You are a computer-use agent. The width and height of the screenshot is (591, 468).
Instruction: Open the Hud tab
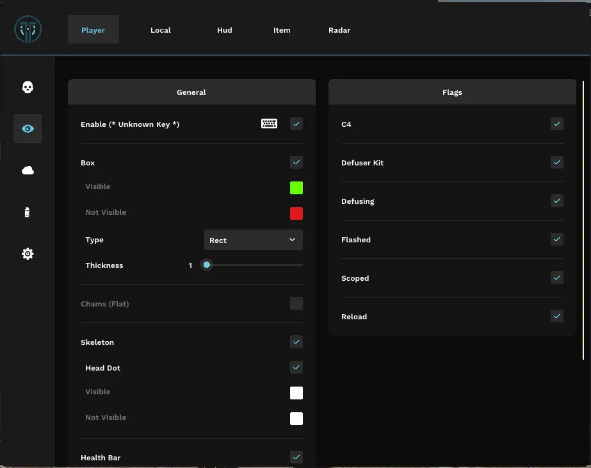[225, 30]
